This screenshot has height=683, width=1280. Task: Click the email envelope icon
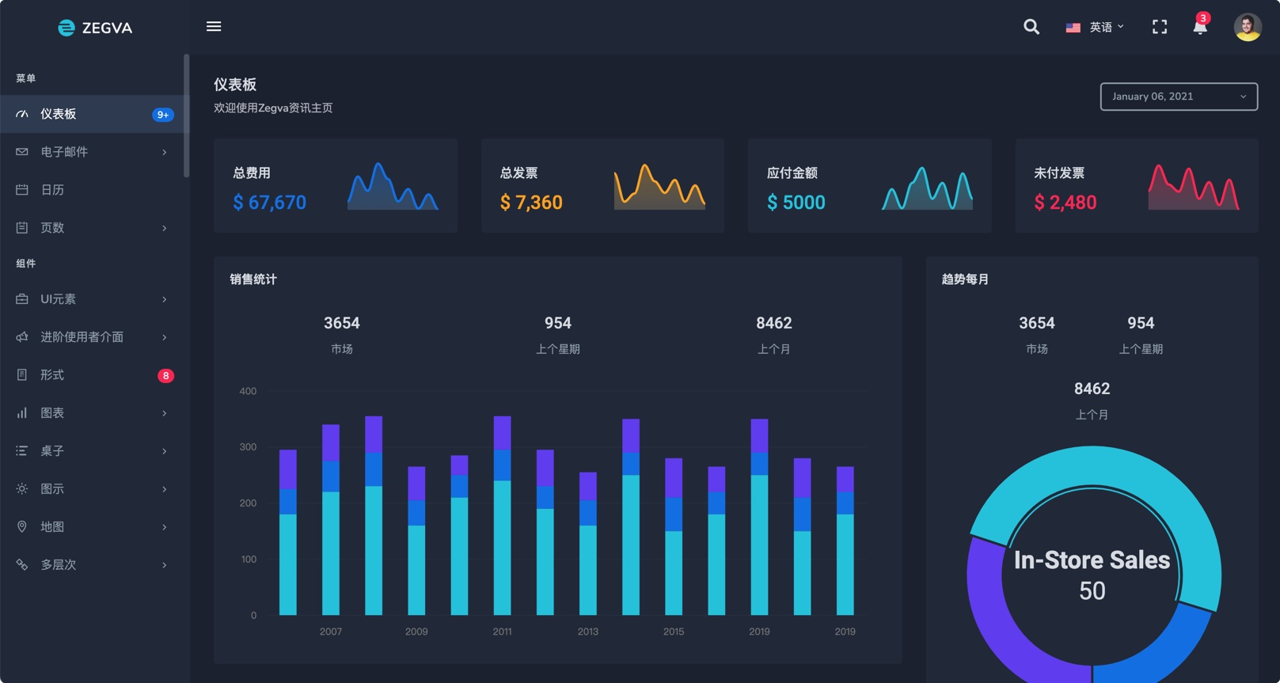point(22,152)
